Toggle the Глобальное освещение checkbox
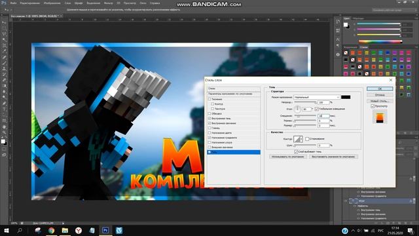This screenshot has height=236, width=419. click(x=317, y=109)
